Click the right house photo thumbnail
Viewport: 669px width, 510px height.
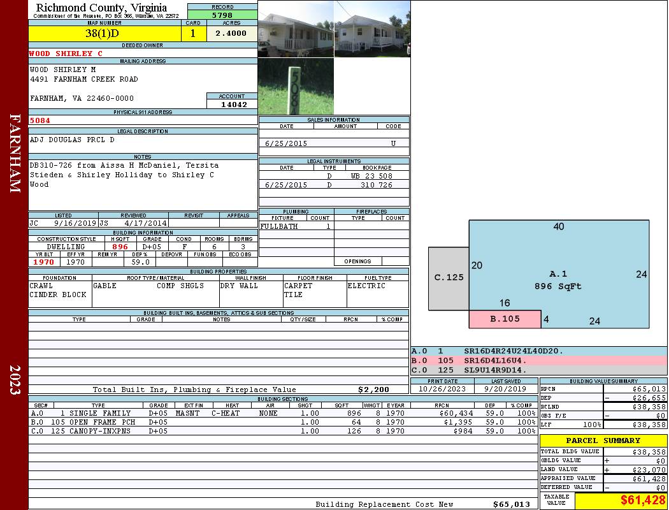[372, 29]
